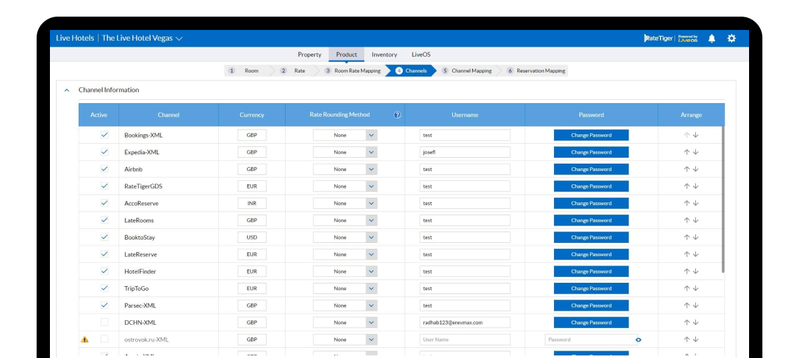Open rounding method dropdown for BooktoStay
The width and height of the screenshot is (799, 358).
(372, 238)
